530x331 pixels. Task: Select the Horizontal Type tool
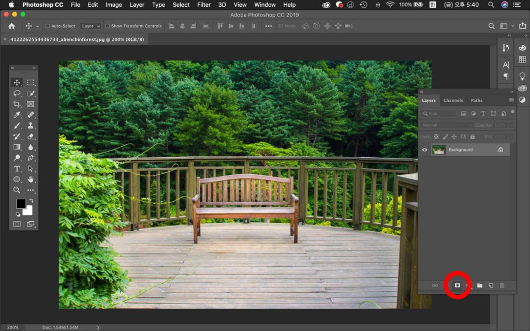tap(17, 169)
